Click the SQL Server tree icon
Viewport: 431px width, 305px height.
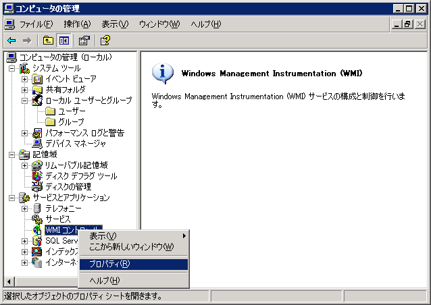[37, 241]
